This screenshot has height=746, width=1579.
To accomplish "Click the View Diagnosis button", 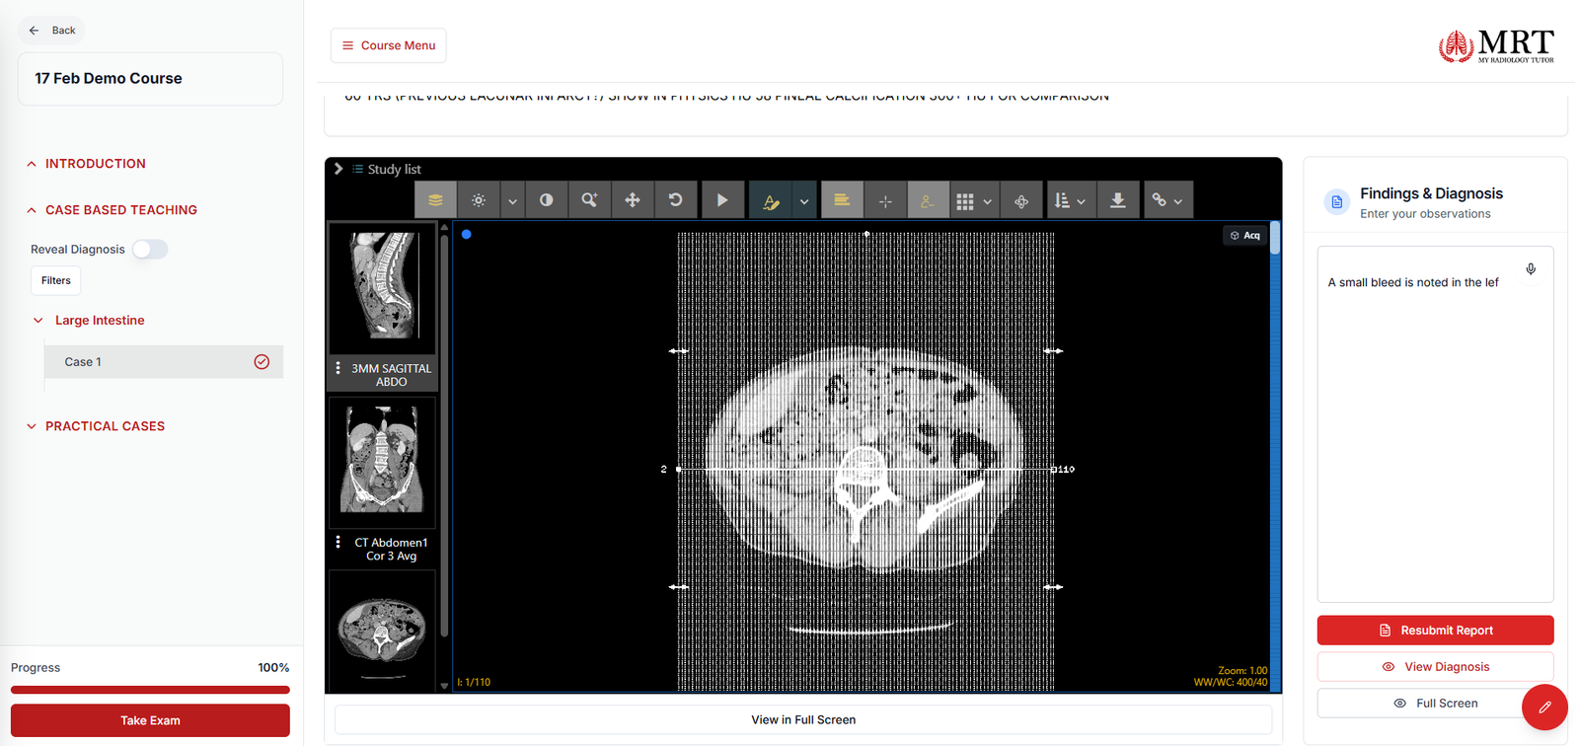I will pyautogui.click(x=1435, y=666).
